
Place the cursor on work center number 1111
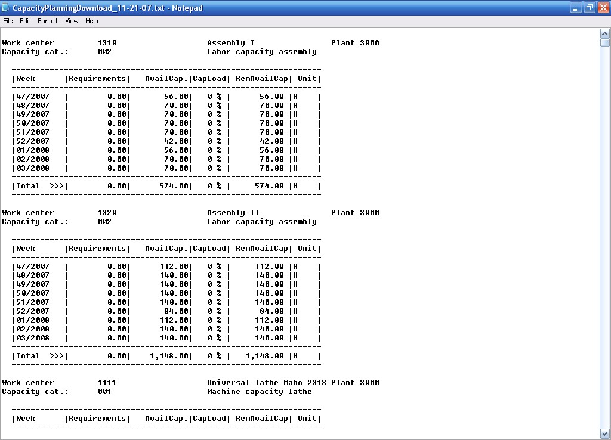coord(107,383)
